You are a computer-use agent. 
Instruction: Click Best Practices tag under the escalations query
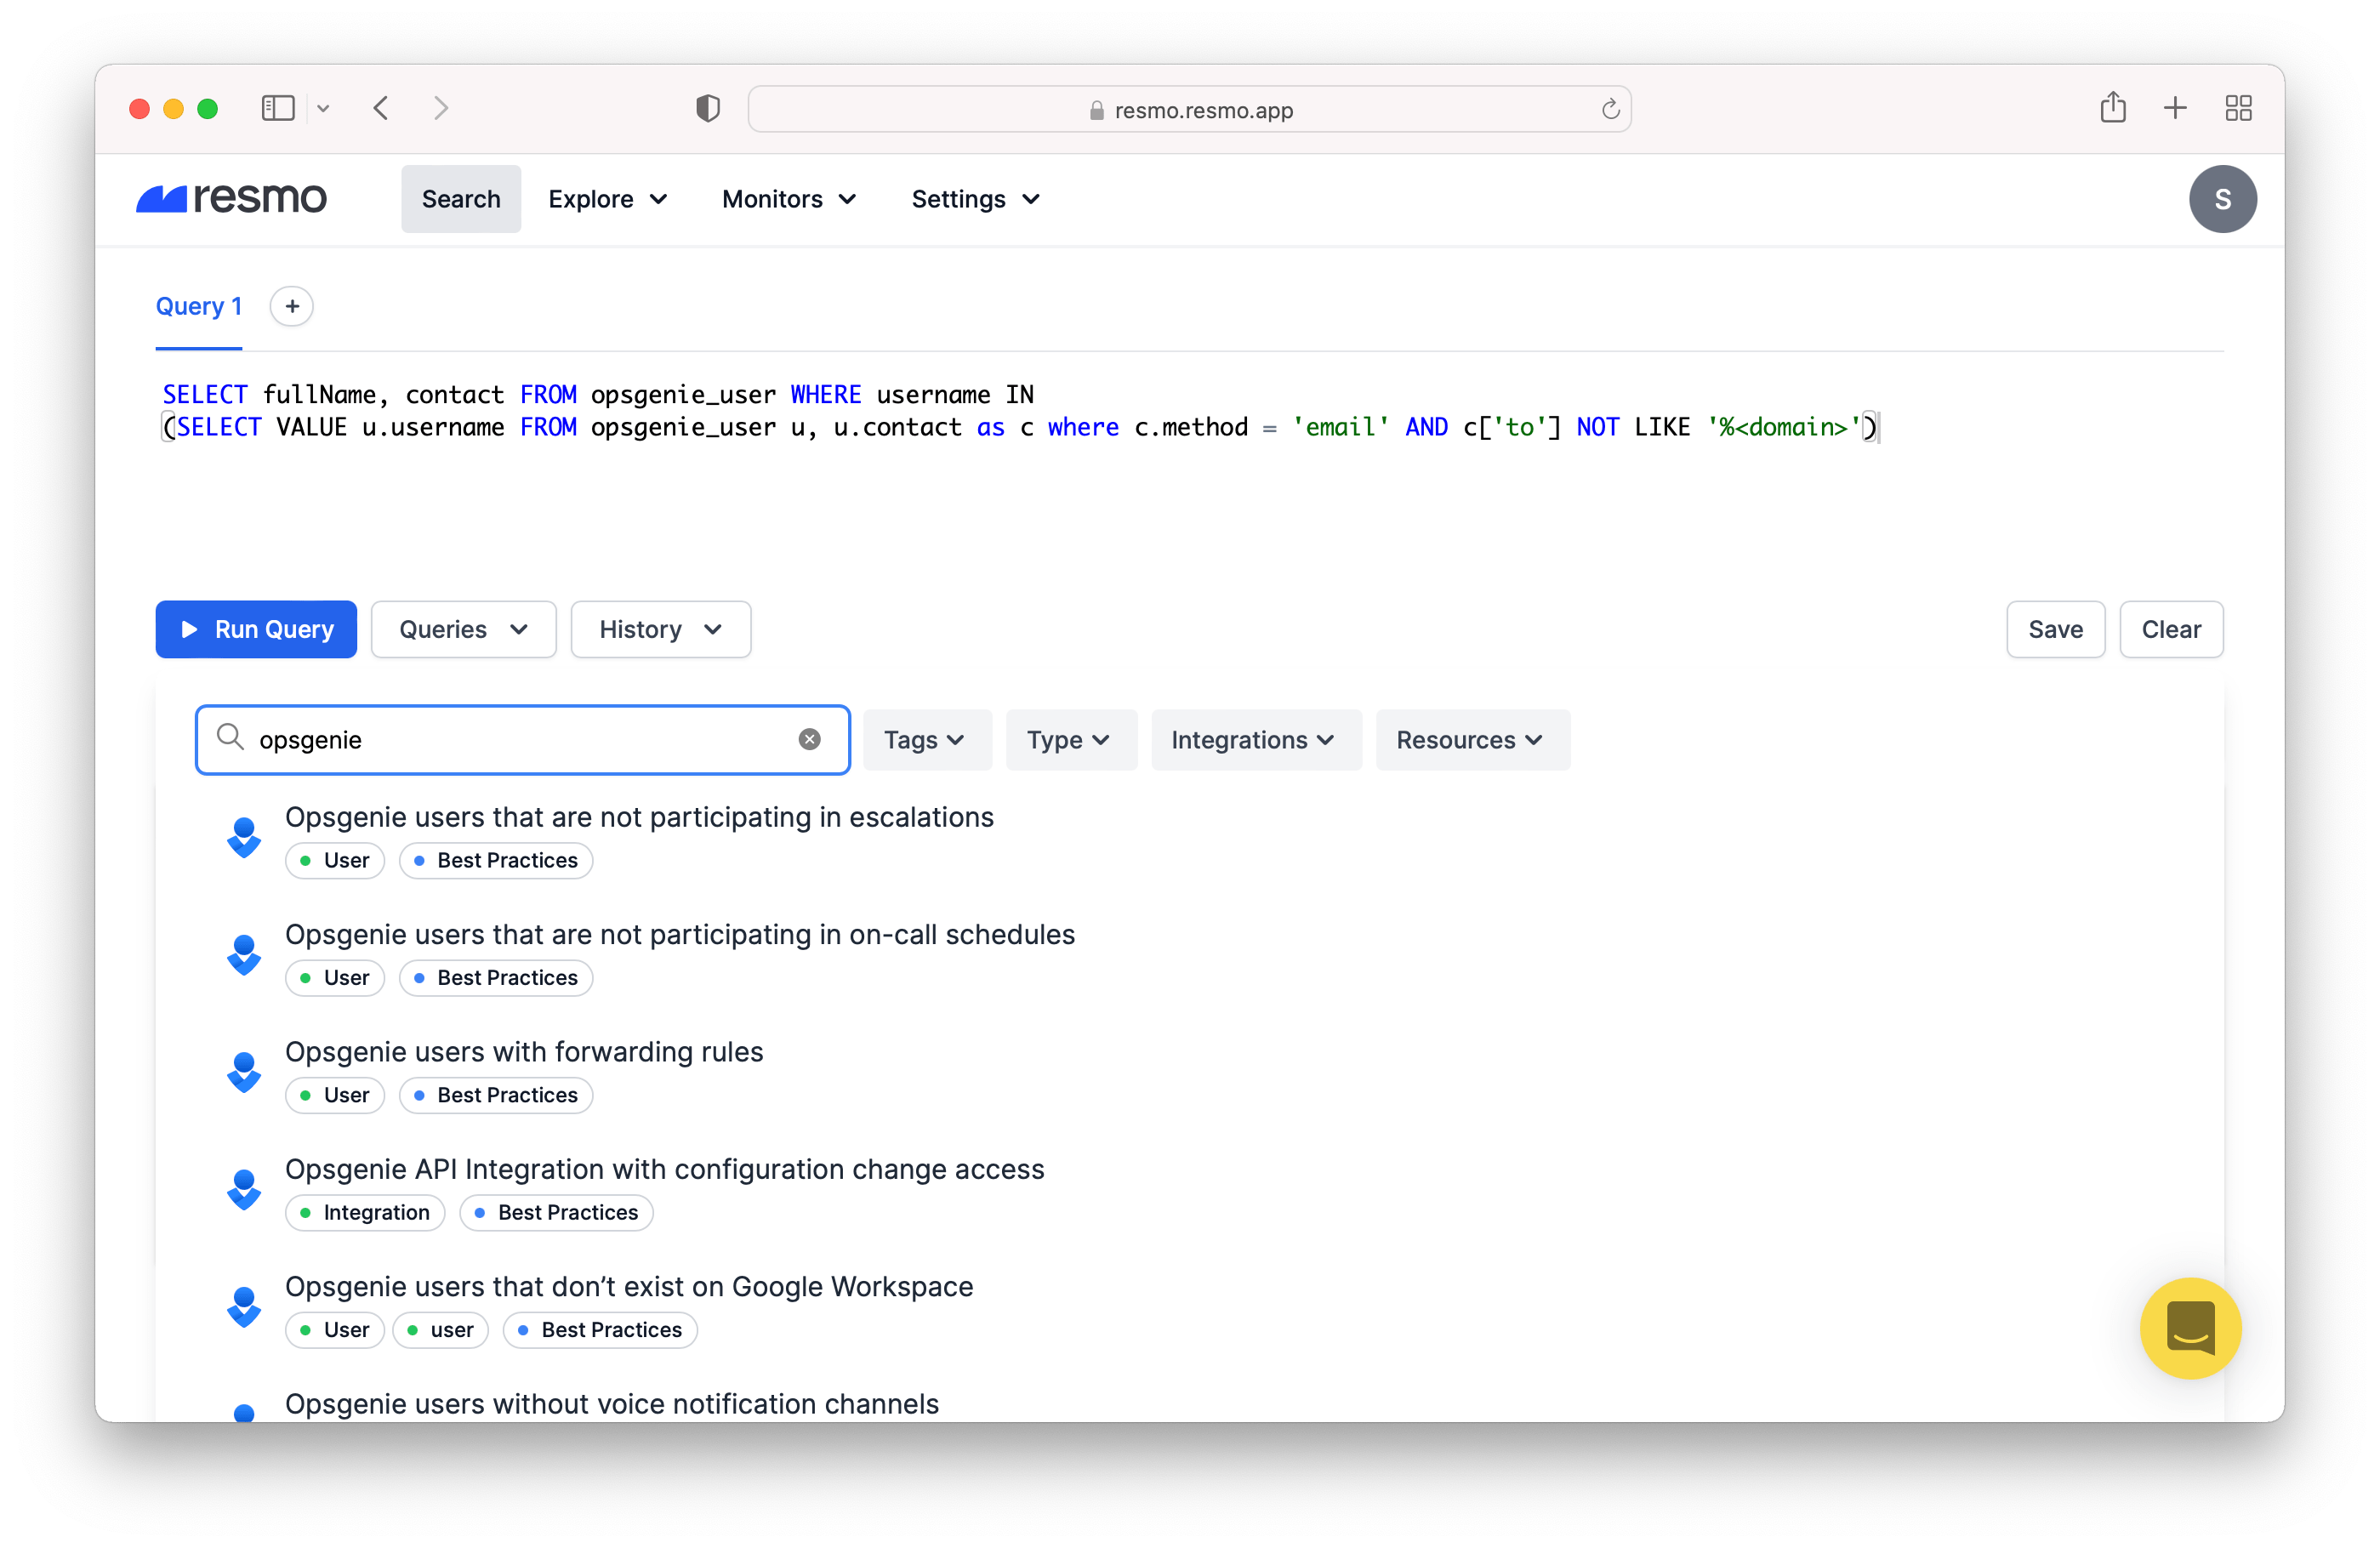495,860
